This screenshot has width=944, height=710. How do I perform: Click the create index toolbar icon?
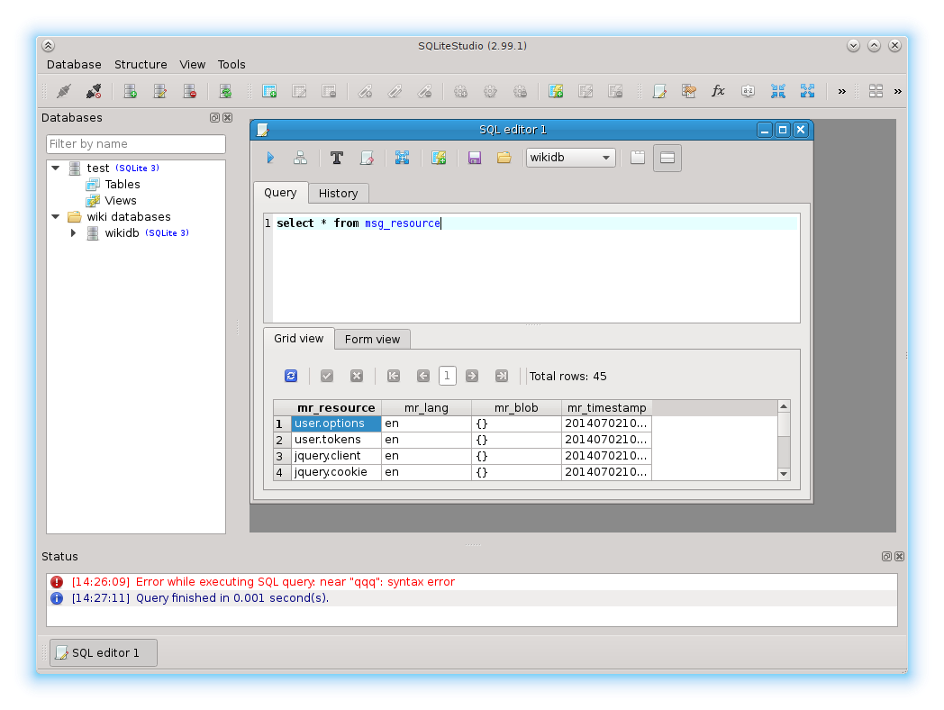(365, 91)
